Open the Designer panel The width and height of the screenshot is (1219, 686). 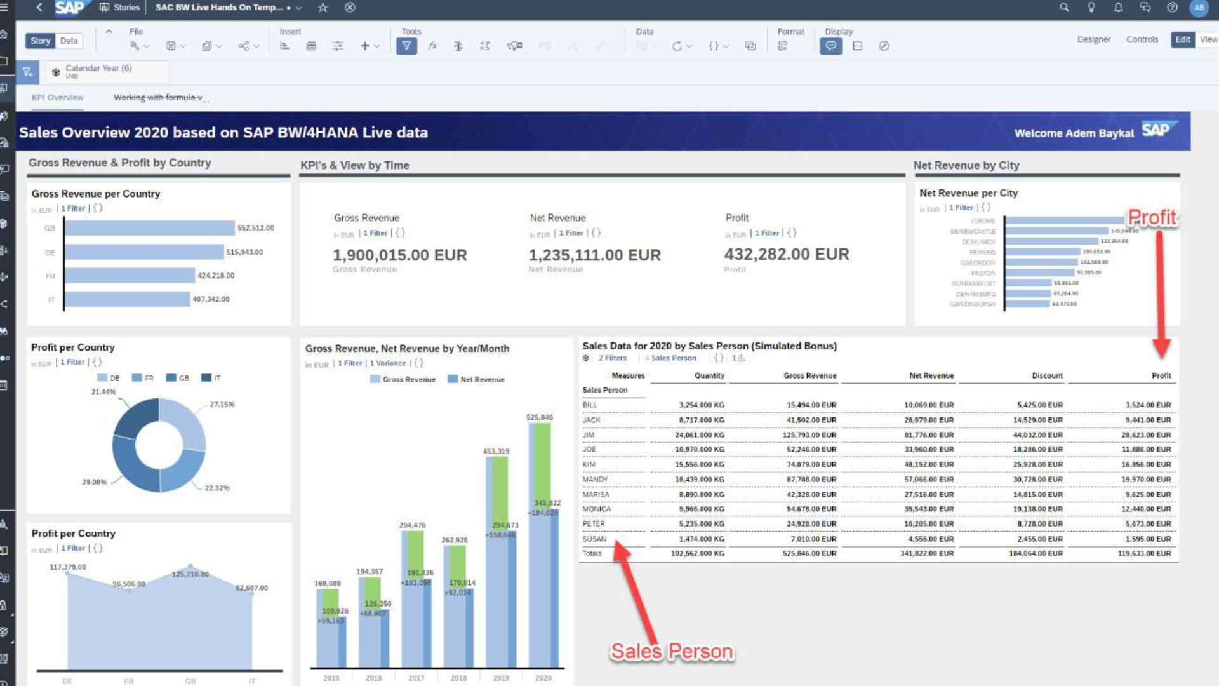click(1093, 39)
